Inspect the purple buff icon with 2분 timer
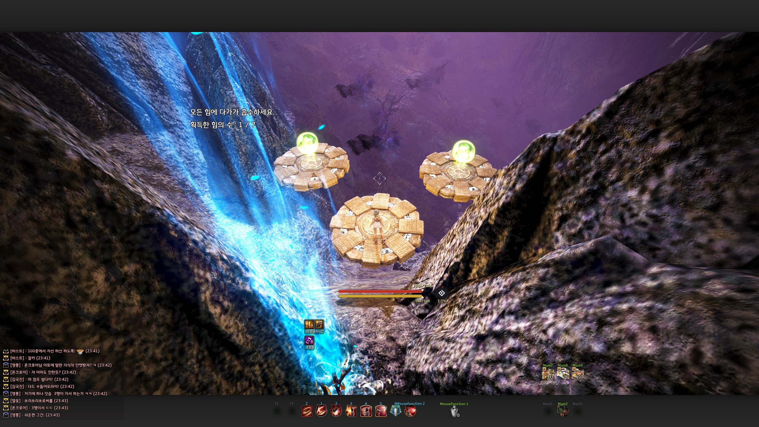Image resolution: width=759 pixels, height=427 pixels. pos(309,340)
